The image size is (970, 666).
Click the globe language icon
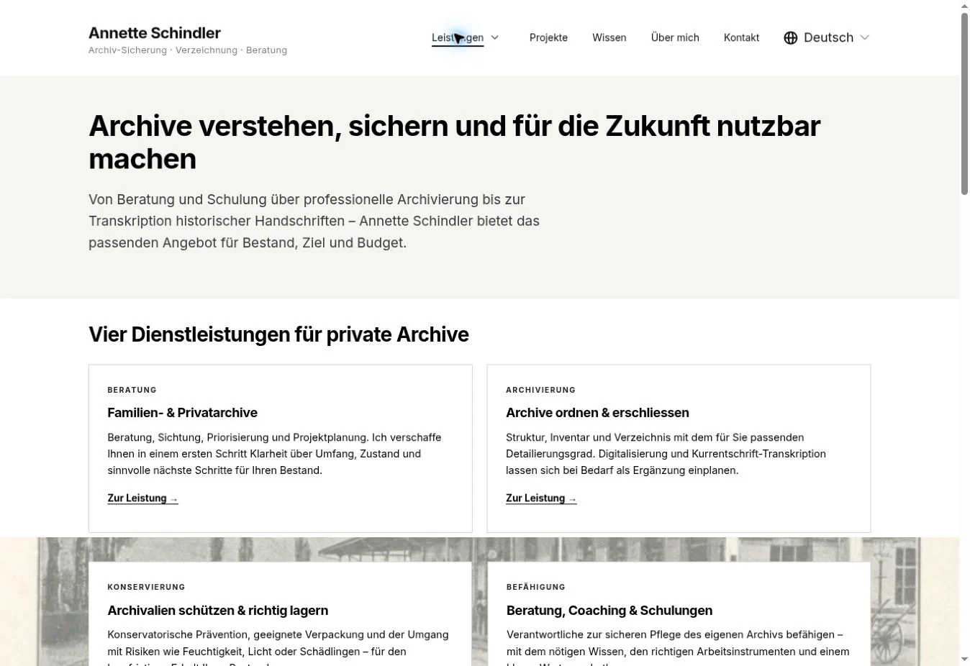pos(791,37)
